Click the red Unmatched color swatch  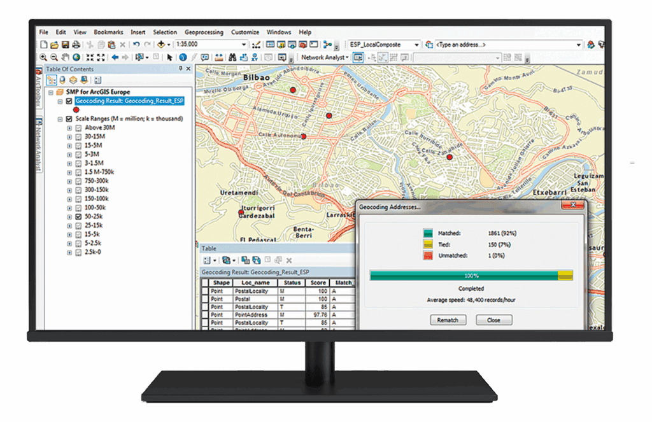[x=428, y=256]
